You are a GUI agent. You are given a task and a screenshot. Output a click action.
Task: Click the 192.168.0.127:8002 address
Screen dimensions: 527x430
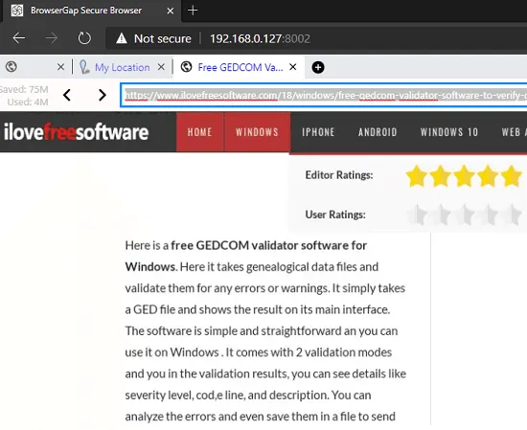pyautogui.click(x=260, y=38)
